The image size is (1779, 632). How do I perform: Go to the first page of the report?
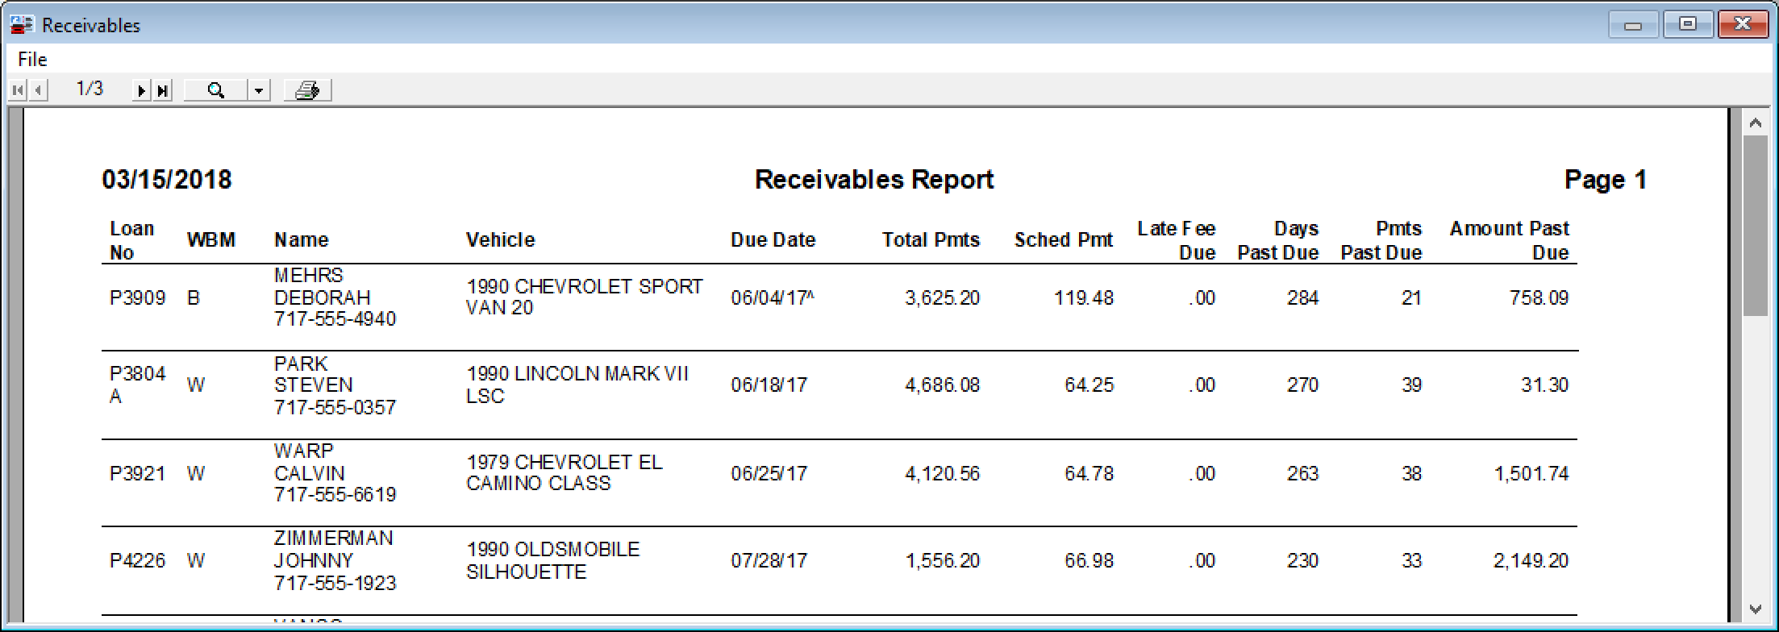(x=18, y=90)
